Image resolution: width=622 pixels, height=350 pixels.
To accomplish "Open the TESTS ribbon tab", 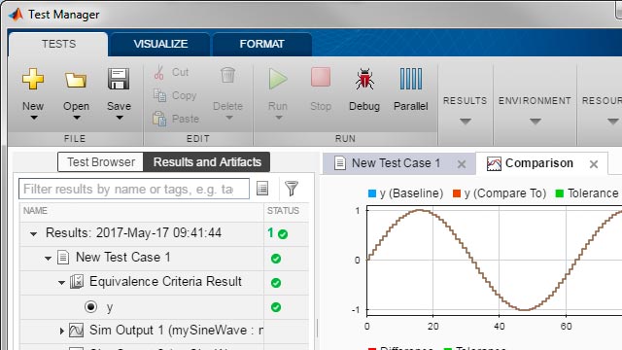I will (58, 44).
